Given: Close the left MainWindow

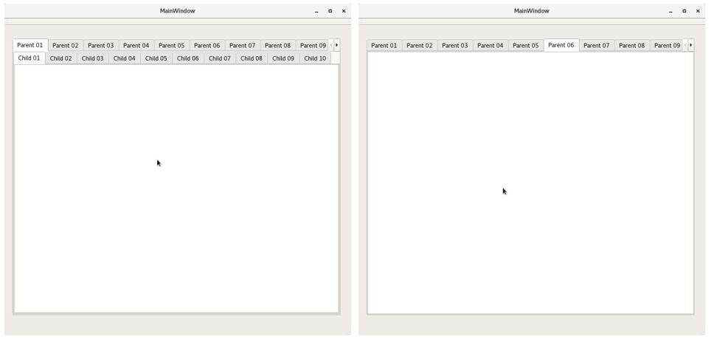Looking at the screenshot, I should tap(344, 11).
